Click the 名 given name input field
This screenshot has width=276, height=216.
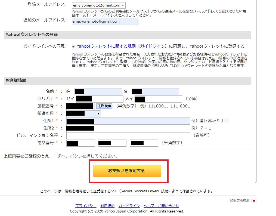[x=155, y=91]
